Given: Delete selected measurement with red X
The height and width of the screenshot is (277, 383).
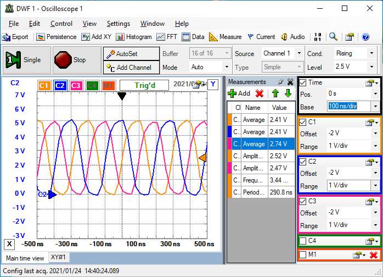Looking at the screenshot, I should point(260,93).
